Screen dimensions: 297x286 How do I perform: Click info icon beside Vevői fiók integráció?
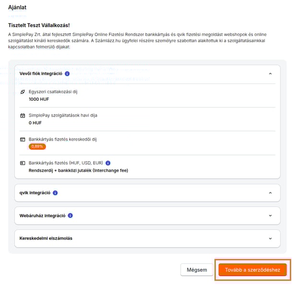pos(67,74)
